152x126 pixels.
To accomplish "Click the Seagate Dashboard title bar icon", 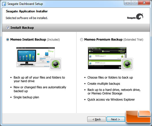I will 4,4.
